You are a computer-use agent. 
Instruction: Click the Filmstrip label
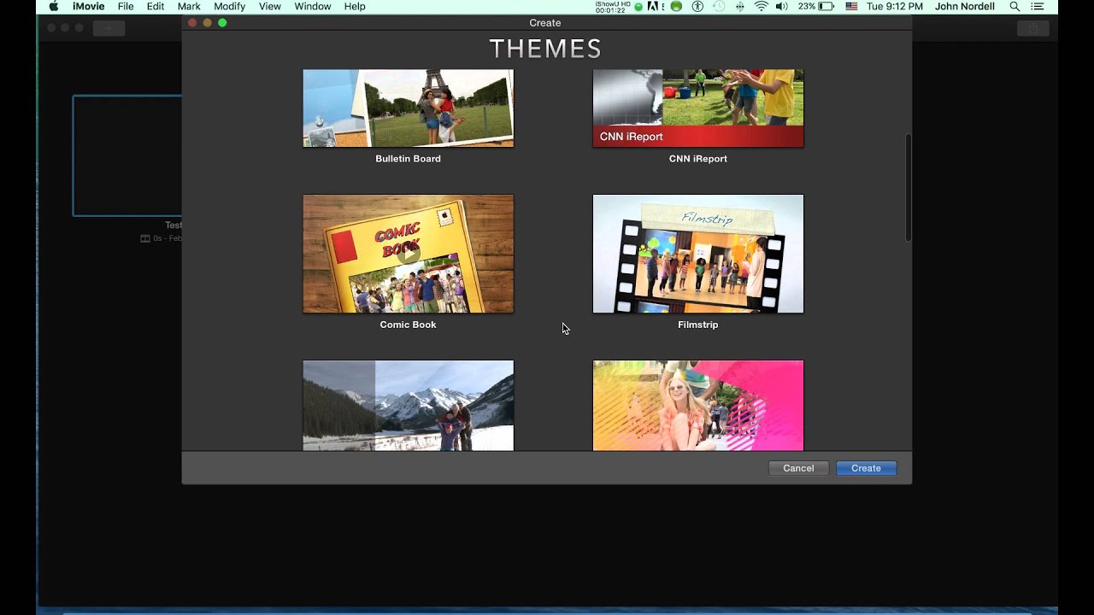[x=698, y=325]
